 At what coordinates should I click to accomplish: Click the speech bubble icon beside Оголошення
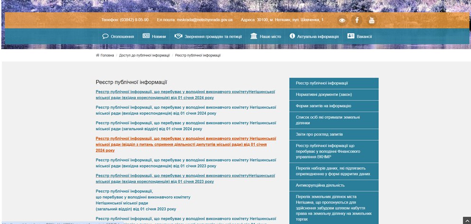click(105, 36)
